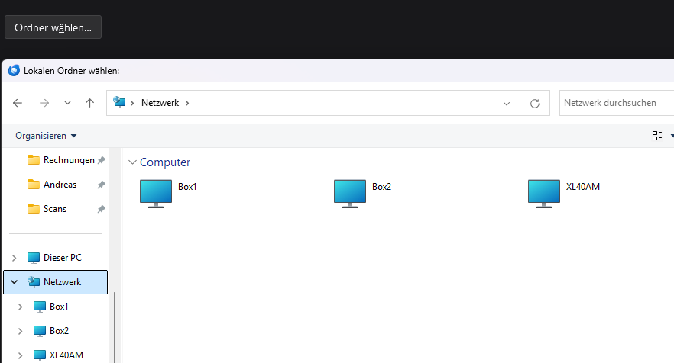Open the address bar history dropdown
The height and width of the screenshot is (363, 674).
pos(507,104)
